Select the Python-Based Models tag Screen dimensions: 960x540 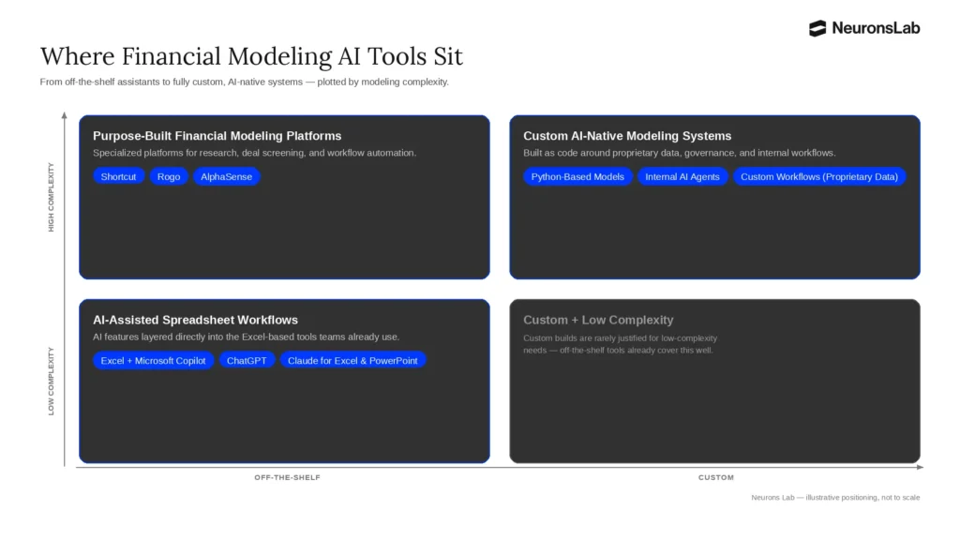click(x=577, y=176)
